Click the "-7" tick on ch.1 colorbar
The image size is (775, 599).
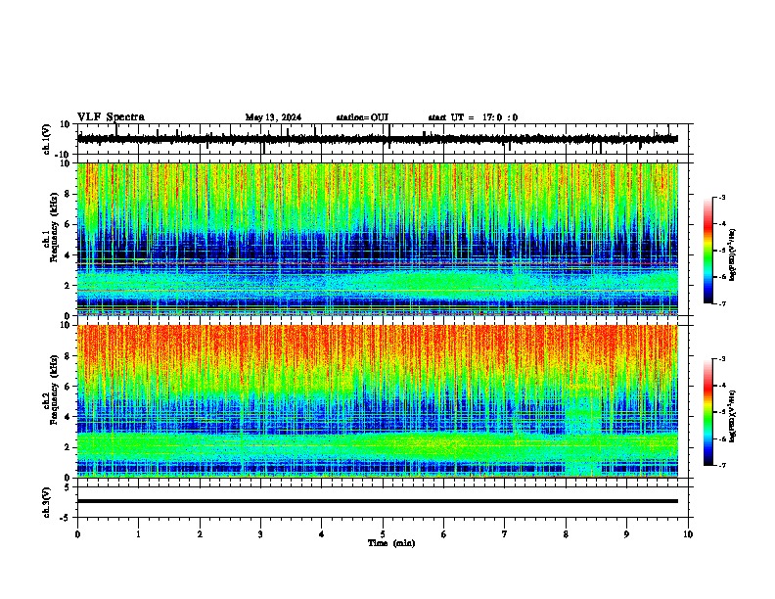click(x=722, y=303)
